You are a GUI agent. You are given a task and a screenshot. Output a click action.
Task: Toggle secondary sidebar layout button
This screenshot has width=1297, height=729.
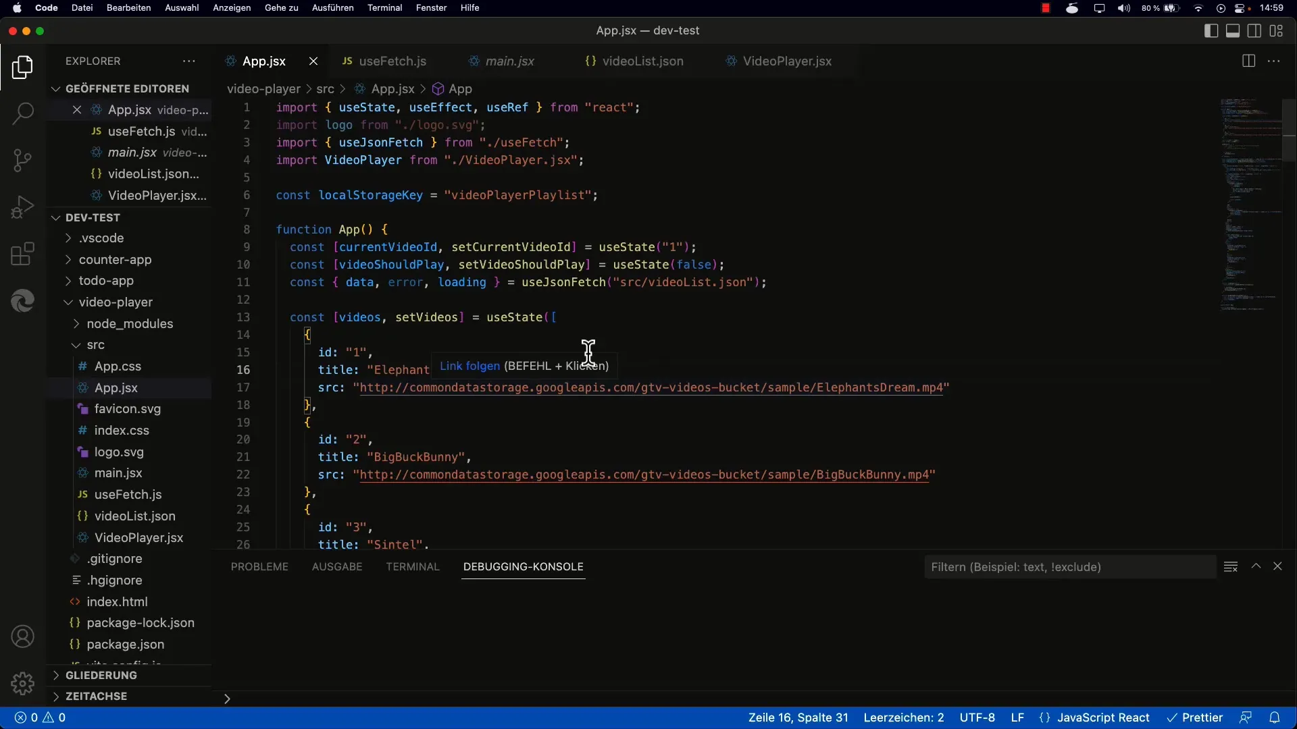click(1254, 31)
